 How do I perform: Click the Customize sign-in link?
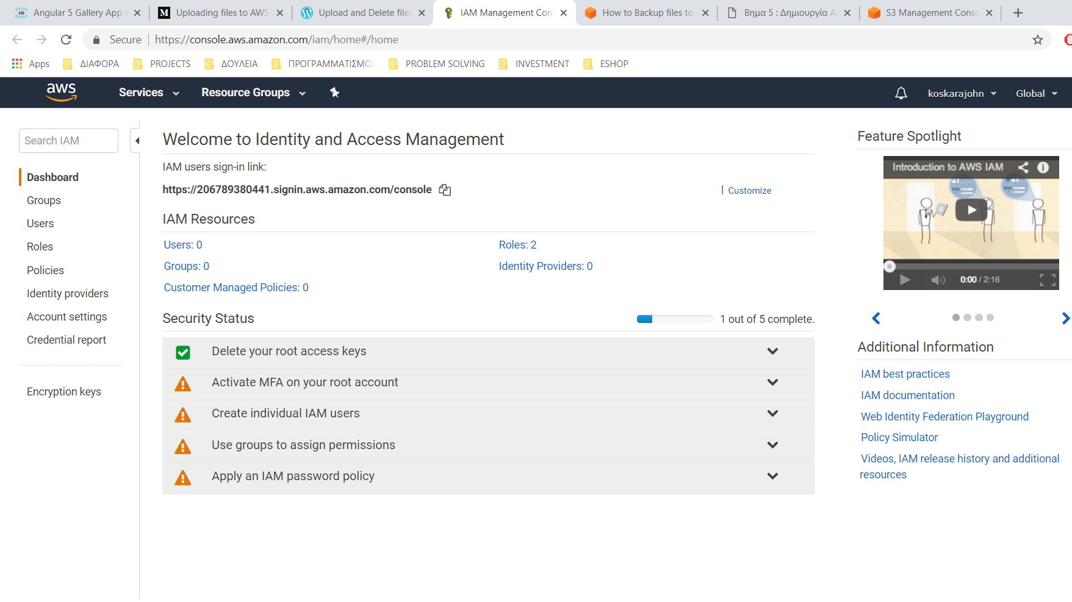point(749,191)
